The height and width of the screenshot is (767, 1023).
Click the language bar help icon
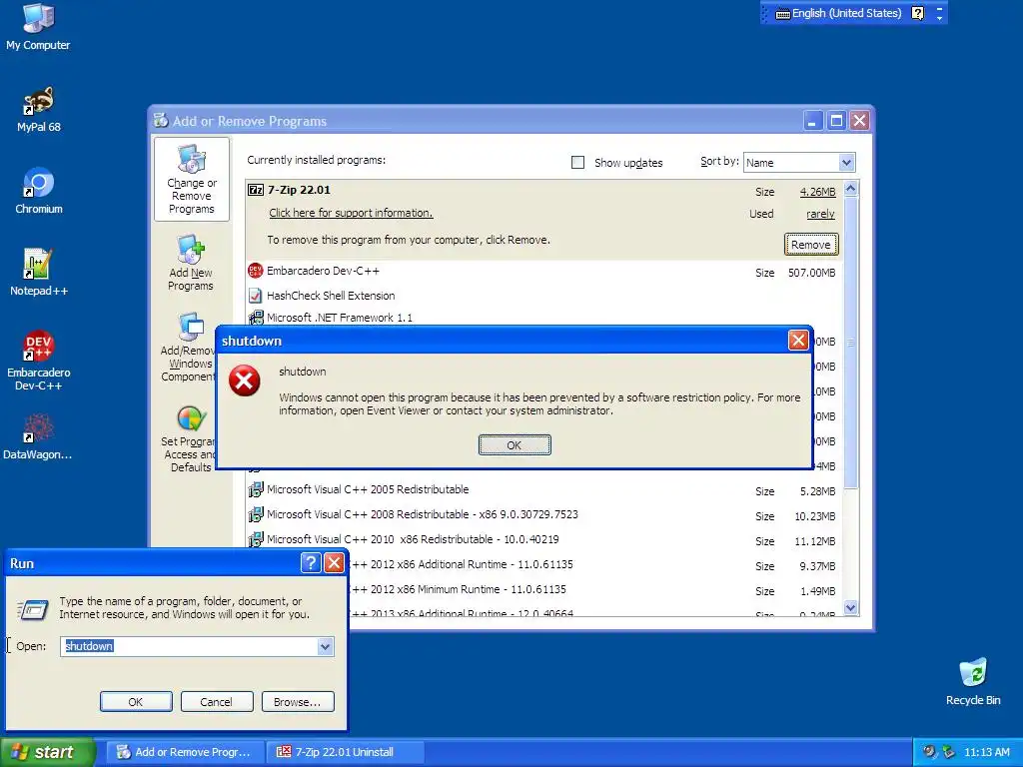pyautogui.click(x=917, y=13)
